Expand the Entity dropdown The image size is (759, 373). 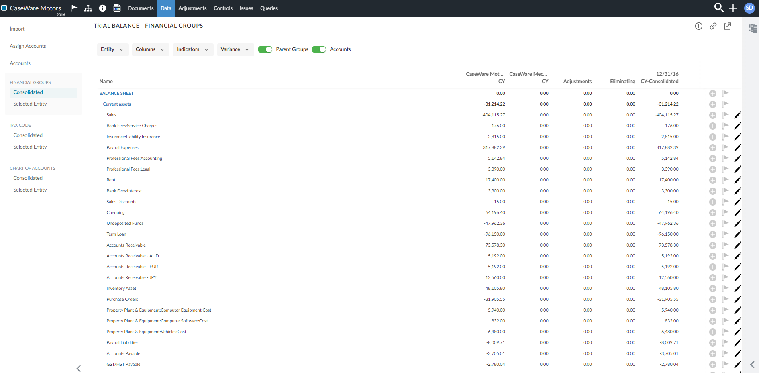click(x=112, y=49)
